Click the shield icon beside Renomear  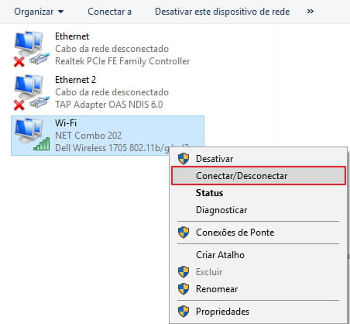tap(184, 288)
